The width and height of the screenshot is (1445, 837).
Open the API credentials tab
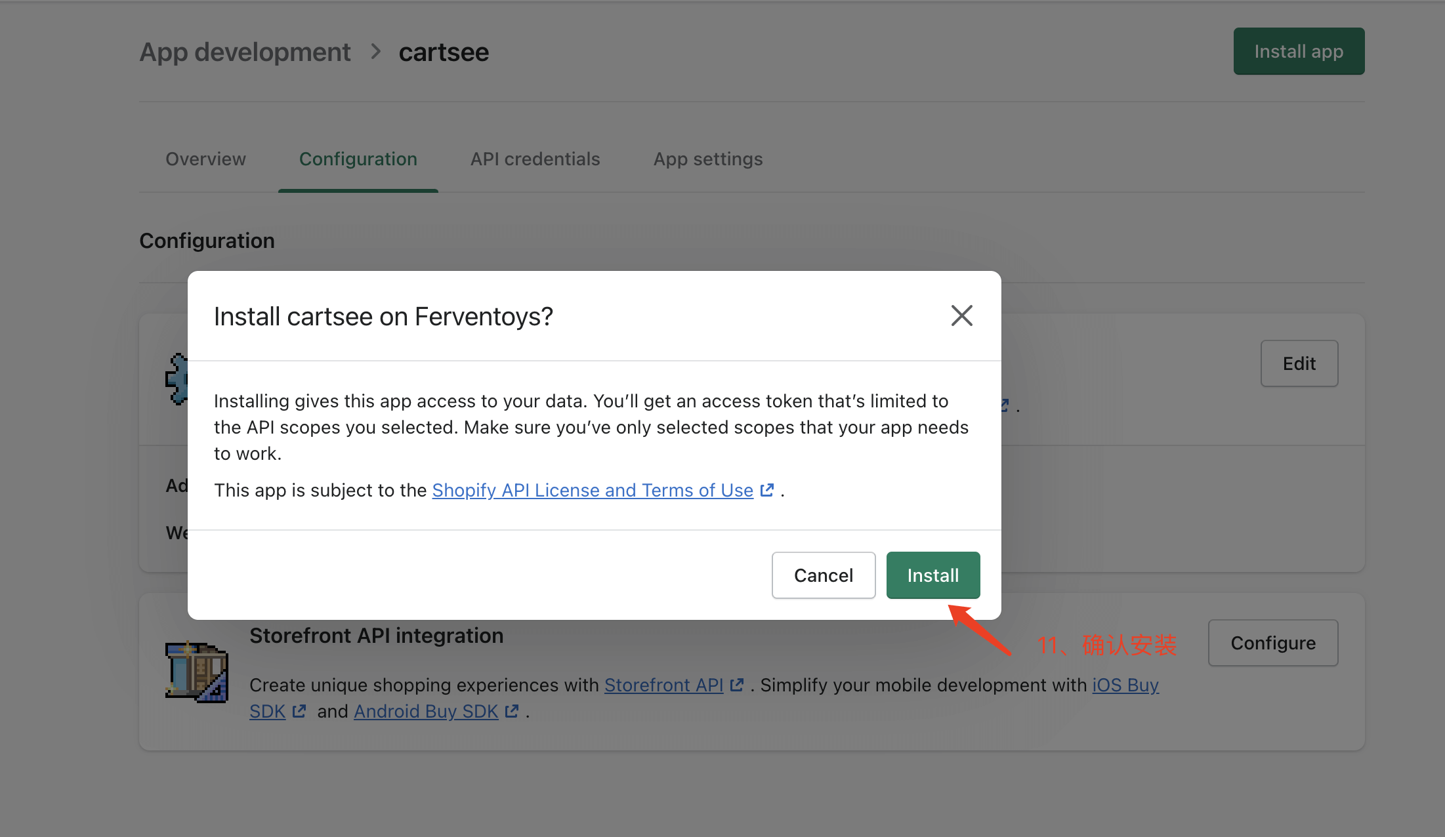click(535, 159)
